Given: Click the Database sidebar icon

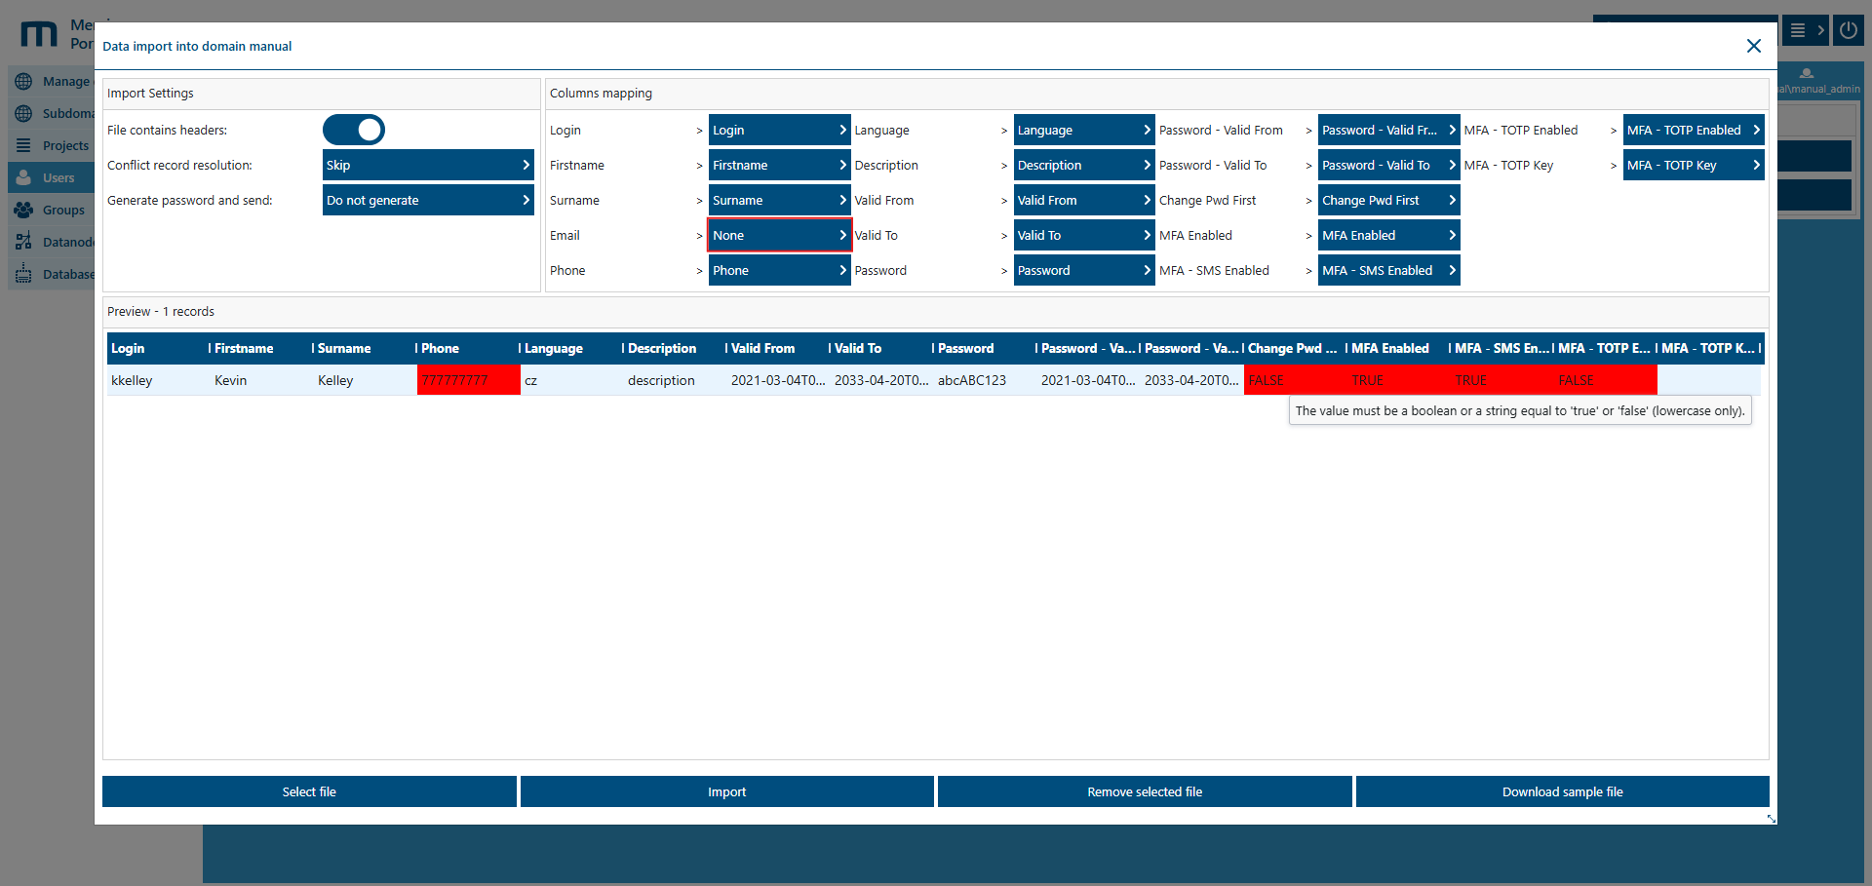Looking at the screenshot, I should pos(24,274).
